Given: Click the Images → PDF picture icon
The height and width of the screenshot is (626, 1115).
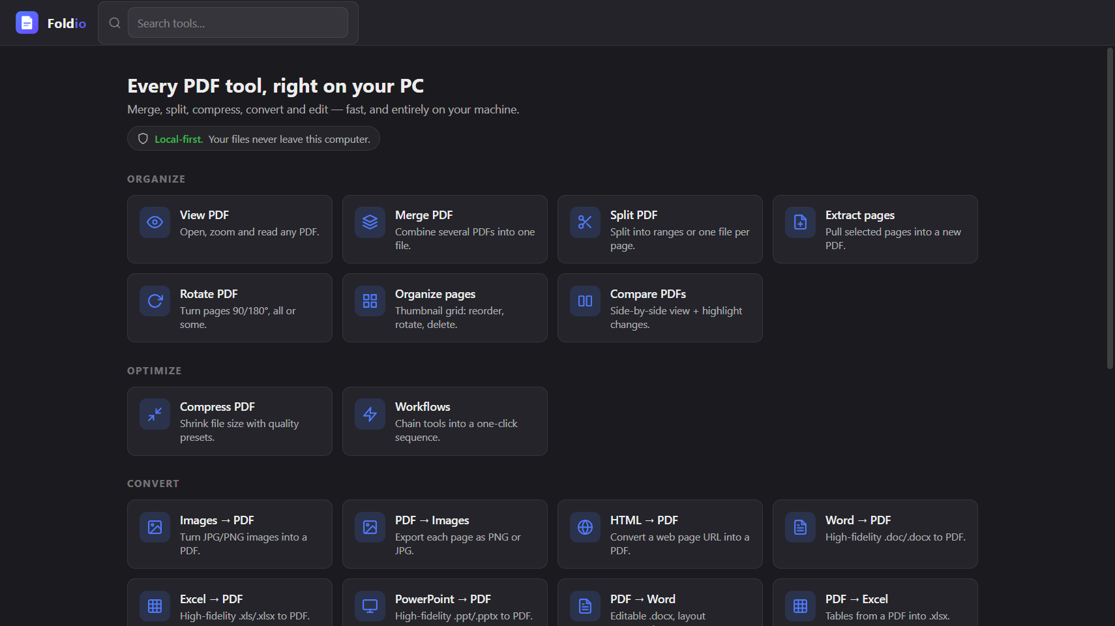Looking at the screenshot, I should pos(155,528).
